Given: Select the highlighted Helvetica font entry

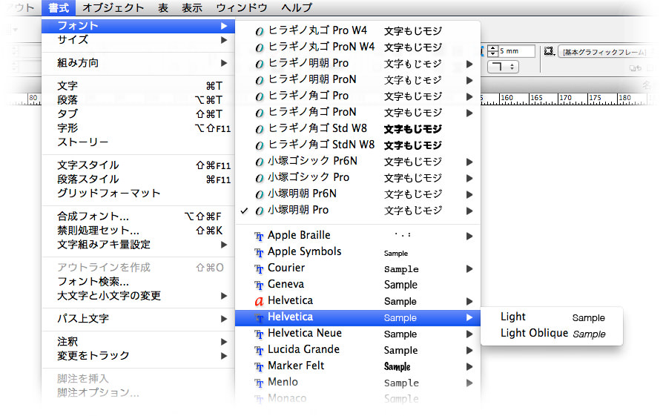Looking at the screenshot, I should [x=357, y=317].
